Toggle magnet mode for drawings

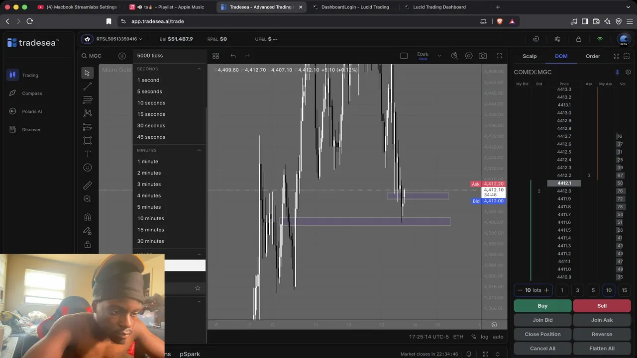(x=87, y=217)
